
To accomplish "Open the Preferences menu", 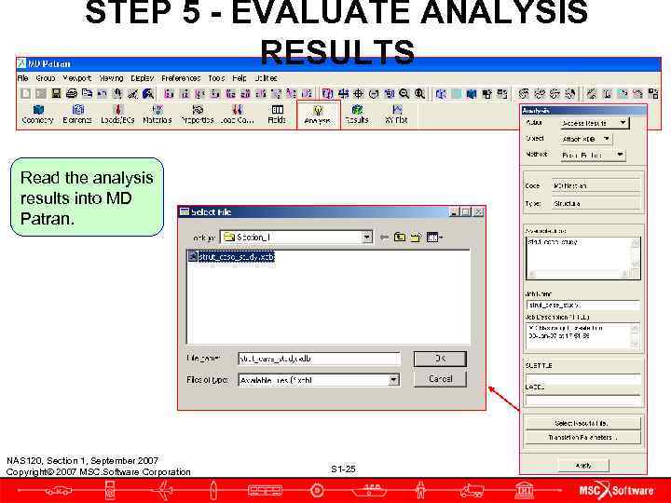I will tap(181, 78).
